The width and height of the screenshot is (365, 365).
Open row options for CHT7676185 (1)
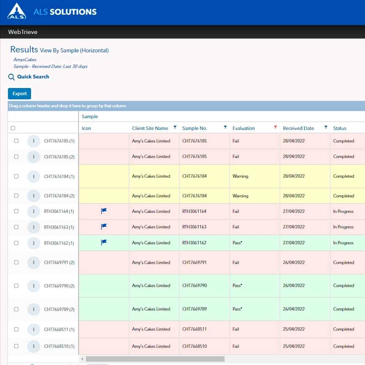click(34, 141)
